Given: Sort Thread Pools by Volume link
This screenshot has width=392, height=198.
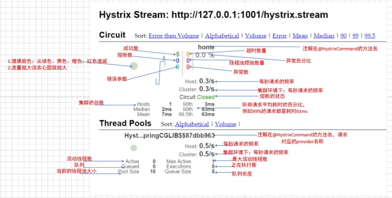Looking at the screenshot, I should (226, 124).
